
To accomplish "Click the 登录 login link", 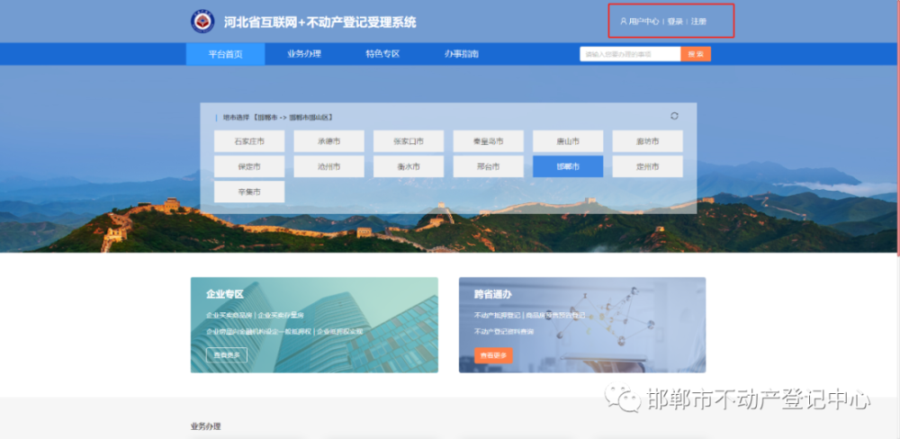I will pyautogui.click(x=675, y=22).
